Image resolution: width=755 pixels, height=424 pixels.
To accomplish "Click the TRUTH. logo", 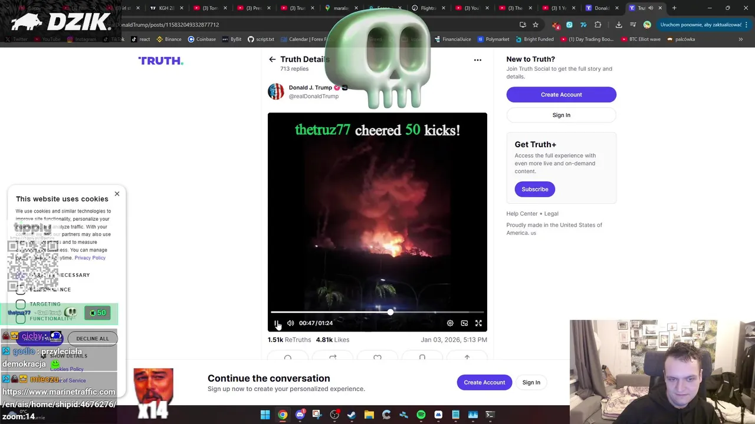I will click(x=160, y=61).
